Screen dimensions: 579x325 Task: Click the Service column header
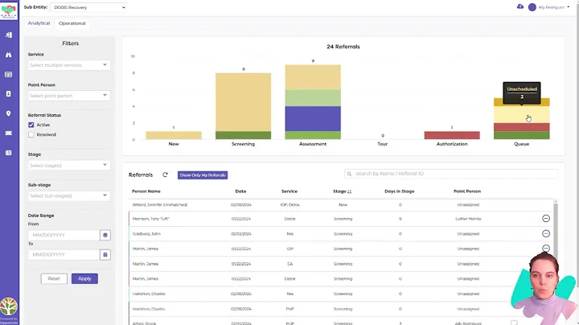(289, 191)
